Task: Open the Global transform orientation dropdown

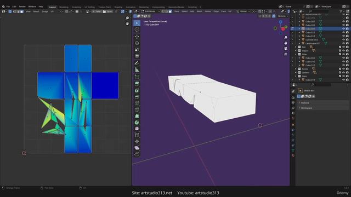Action: point(243,11)
